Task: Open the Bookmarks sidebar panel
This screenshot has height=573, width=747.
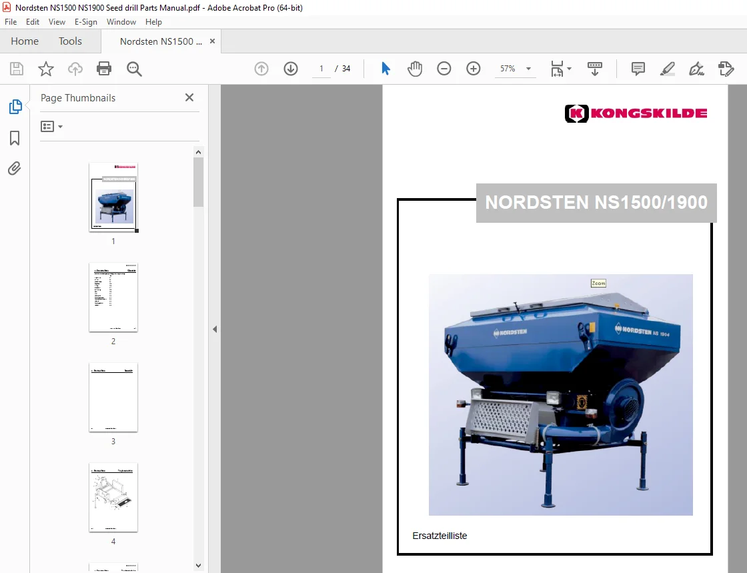Action: coord(15,138)
